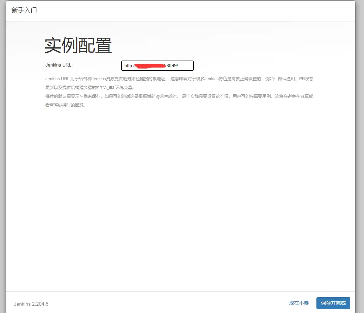The height and width of the screenshot is (313, 364).
Task: Click the Jenkins 2.204.5 version text
Action: coord(31,304)
